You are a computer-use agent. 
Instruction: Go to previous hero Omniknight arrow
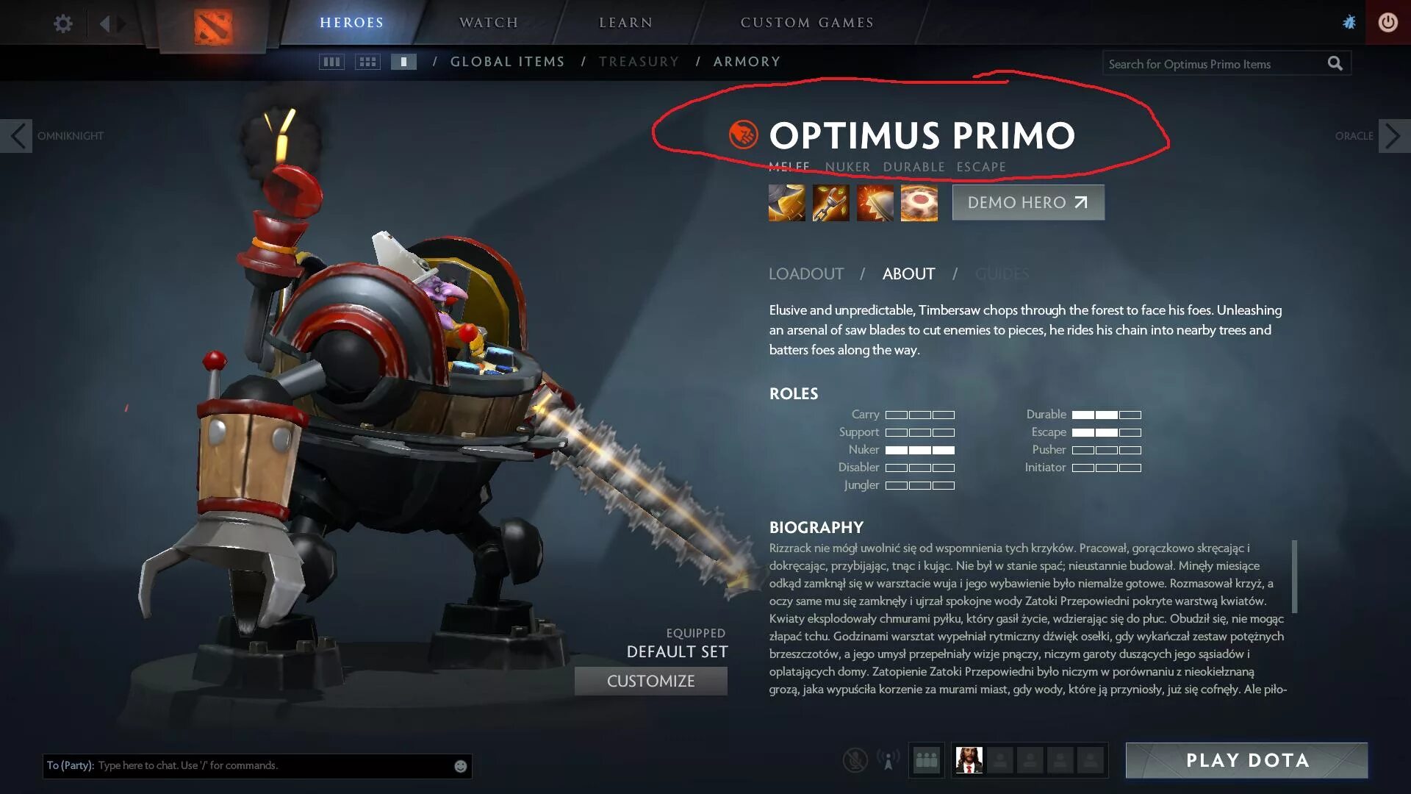pyautogui.click(x=16, y=136)
